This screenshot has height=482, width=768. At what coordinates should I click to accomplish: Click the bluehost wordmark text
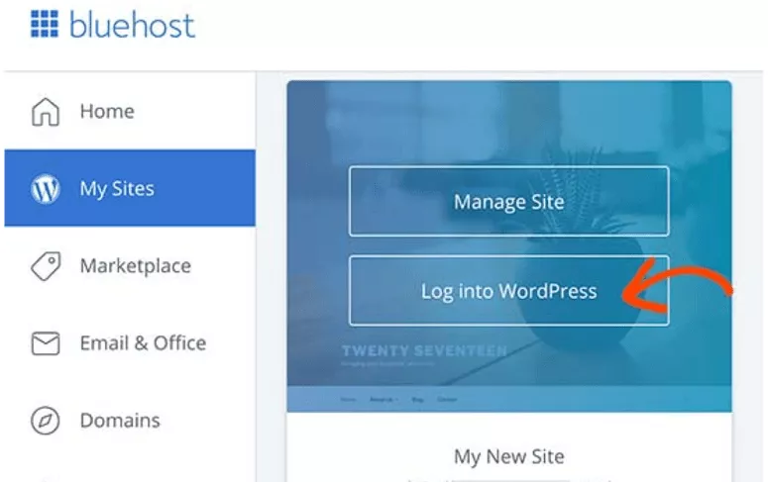tap(132, 25)
